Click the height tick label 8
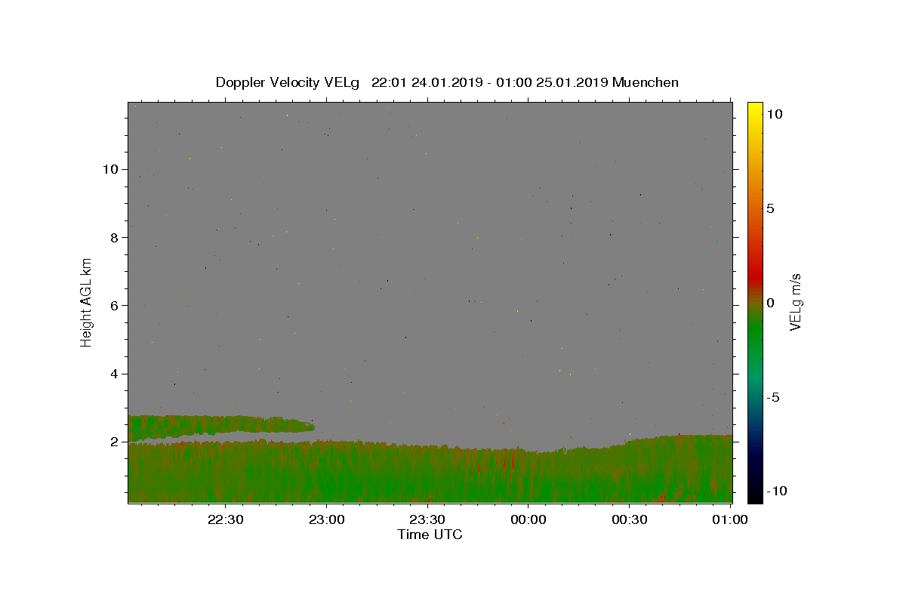The width and height of the screenshot is (906, 604). pyautogui.click(x=114, y=237)
